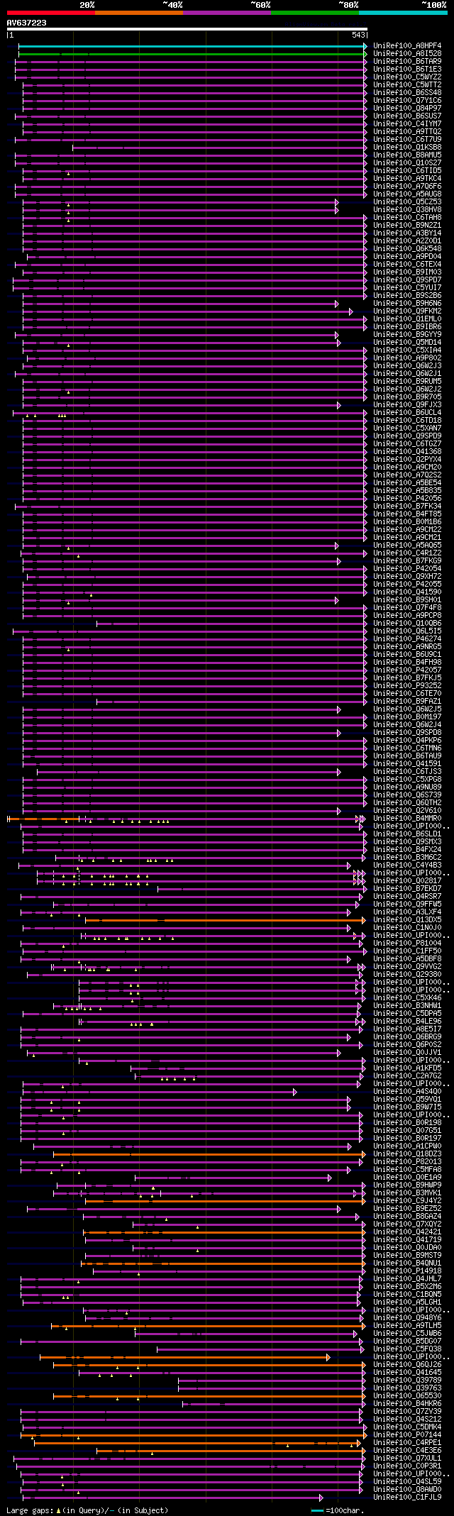Click label UniRef100_B9N2Z1
Screen dimensions: 454x1516
(407, 226)
